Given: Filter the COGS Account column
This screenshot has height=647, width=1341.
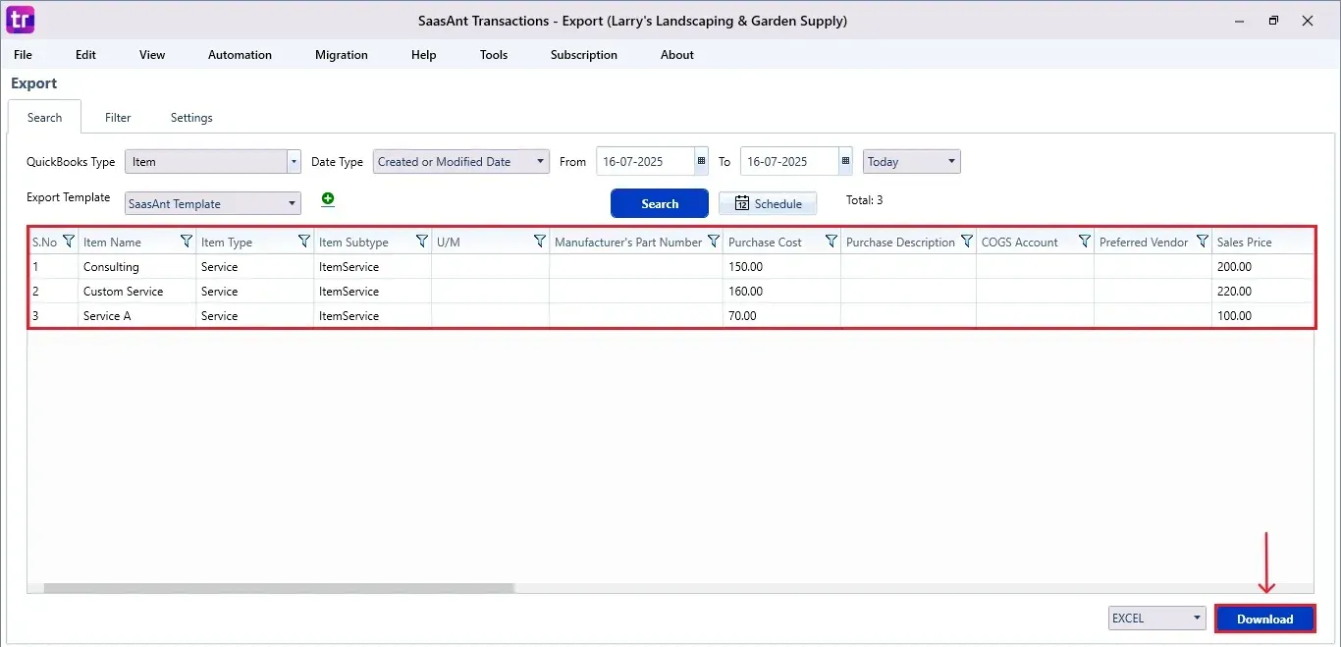Looking at the screenshot, I should pos(1085,242).
